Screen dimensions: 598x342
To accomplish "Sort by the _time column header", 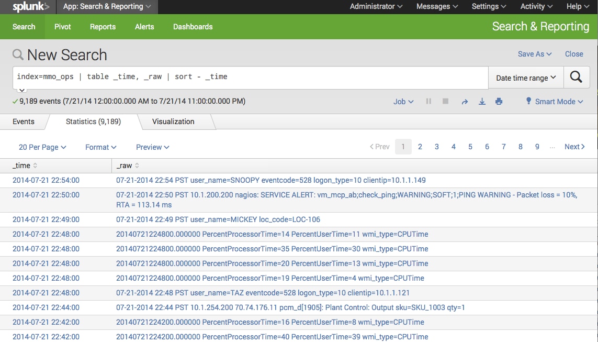I will [25, 166].
